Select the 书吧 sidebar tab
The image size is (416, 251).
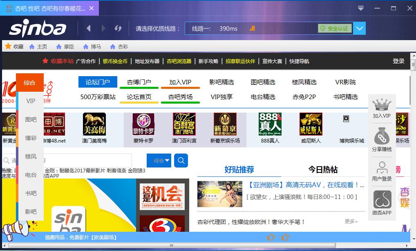pos(31,193)
